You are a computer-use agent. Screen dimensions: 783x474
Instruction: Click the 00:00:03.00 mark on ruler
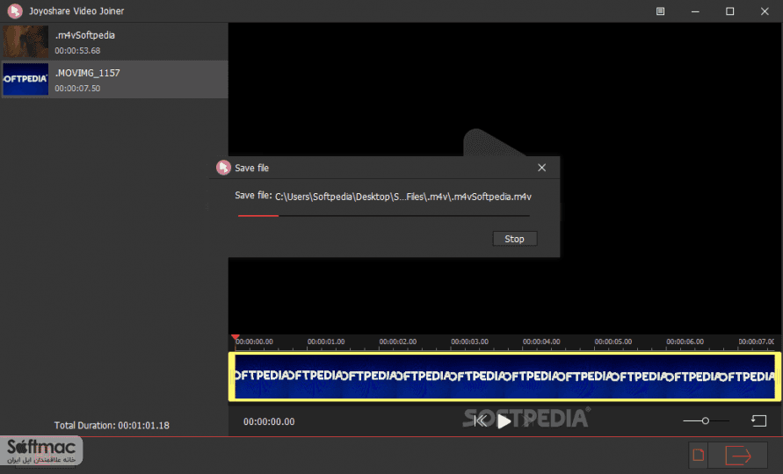point(469,341)
